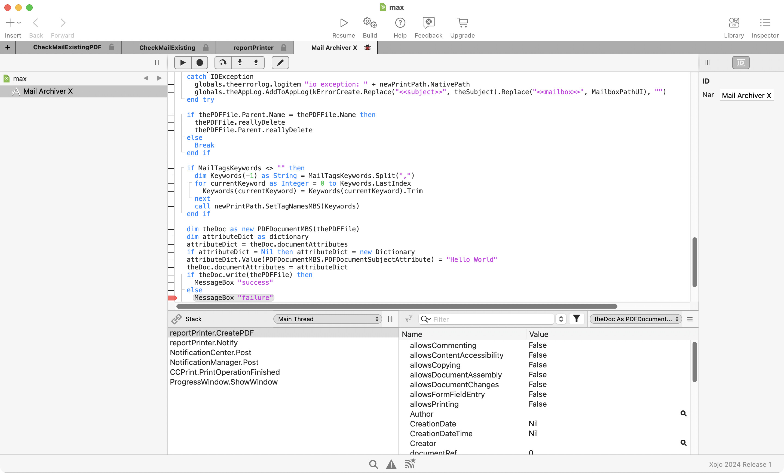Screen dimensions: 784x473
Task: Select Mail Archiver X in navigator
Action: pos(83,91)
